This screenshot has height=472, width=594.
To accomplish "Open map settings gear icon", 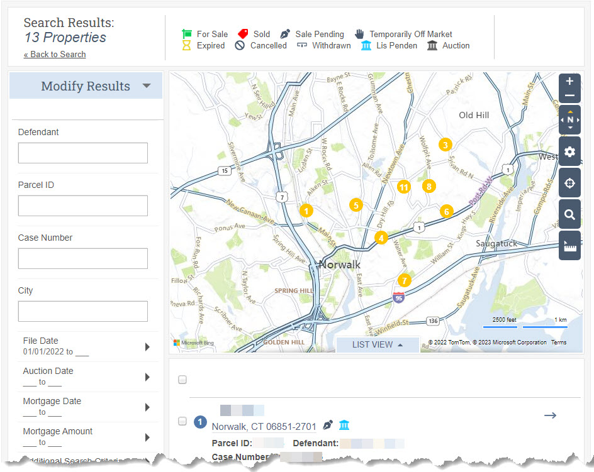I will (569, 152).
